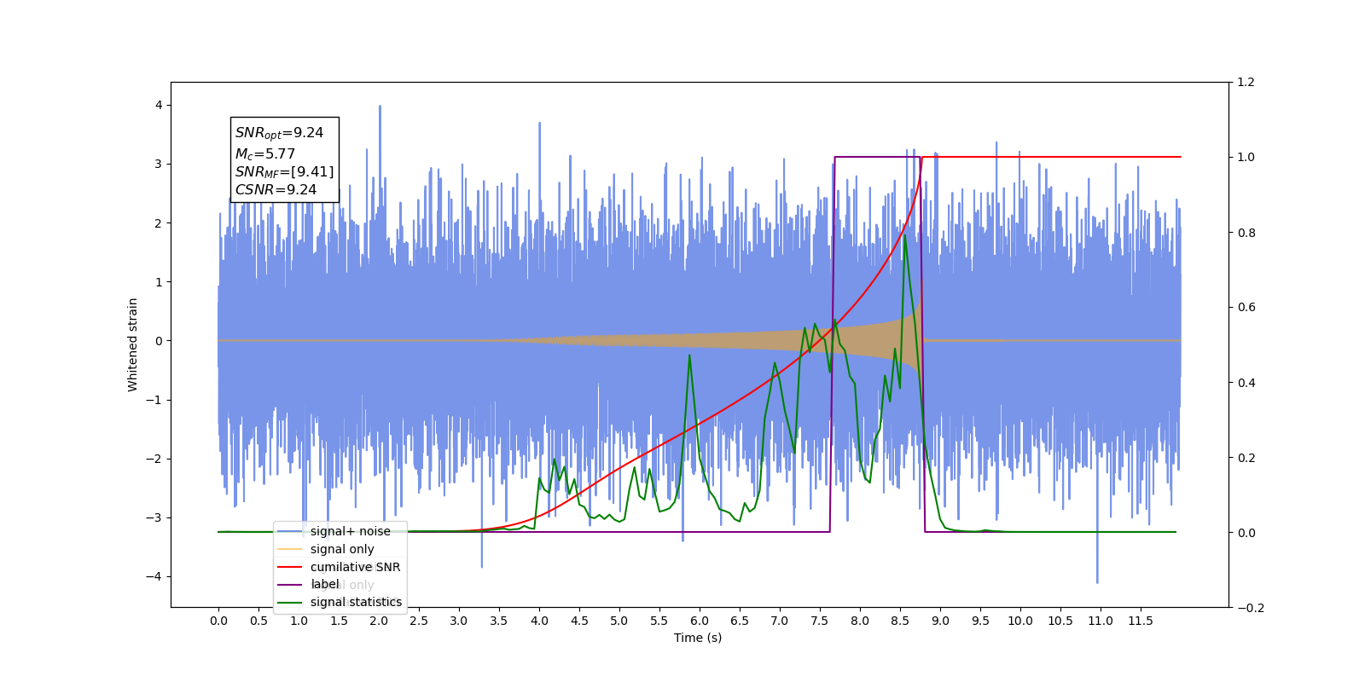
Task: Click the 1.2 tick on the right axis
Action: point(1246,82)
